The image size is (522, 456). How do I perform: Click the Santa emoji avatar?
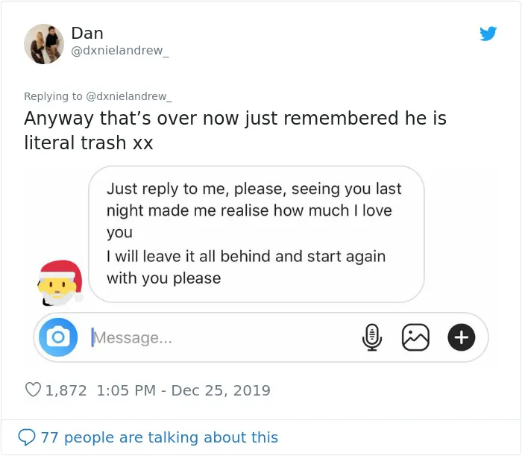[60, 282]
